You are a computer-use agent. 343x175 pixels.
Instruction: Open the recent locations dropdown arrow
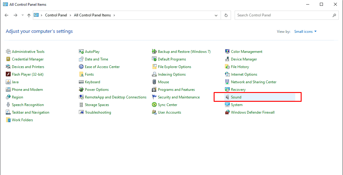click(x=23, y=15)
